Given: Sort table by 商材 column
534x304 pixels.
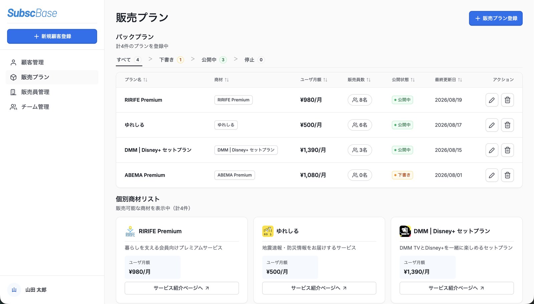Looking at the screenshot, I should (221, 79).
